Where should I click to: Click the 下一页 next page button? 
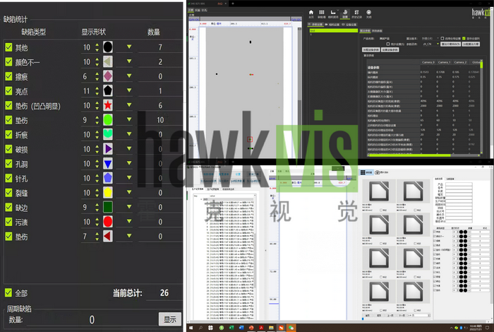click(x=402, y=315)
